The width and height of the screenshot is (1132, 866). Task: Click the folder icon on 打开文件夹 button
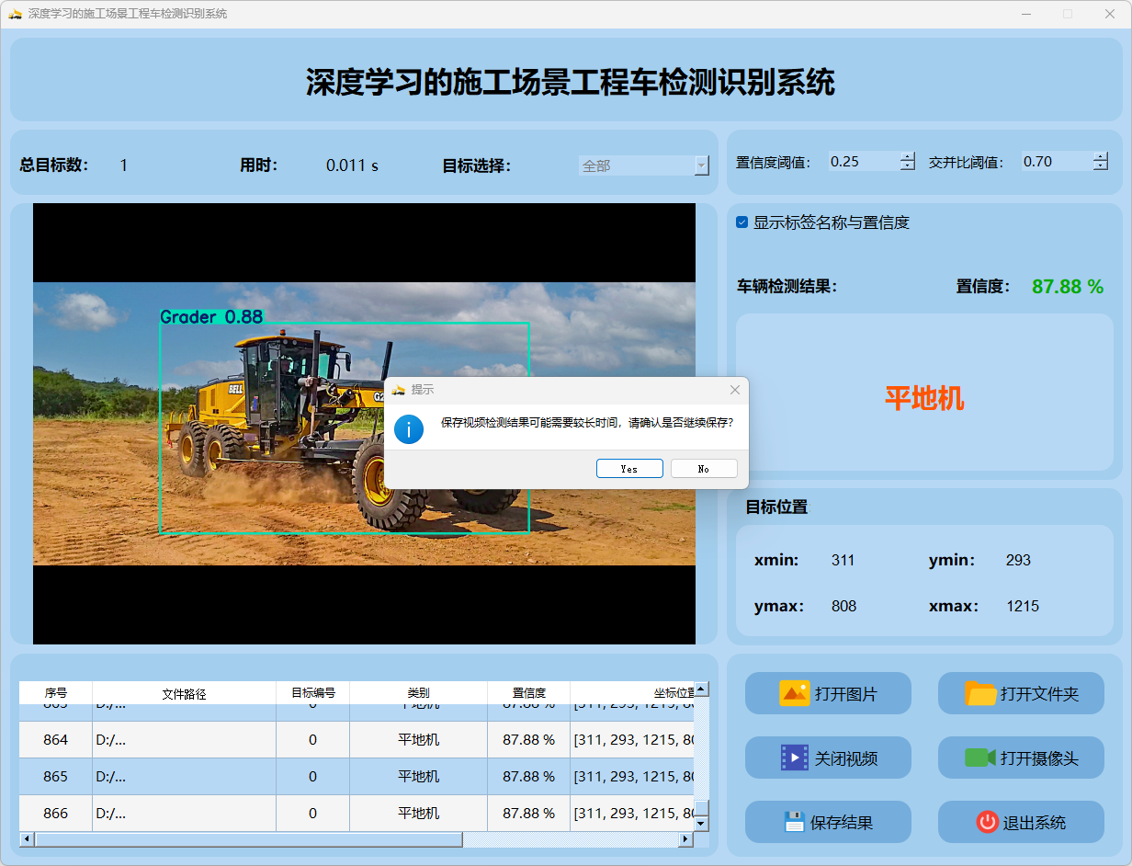(x=980, y=693)
